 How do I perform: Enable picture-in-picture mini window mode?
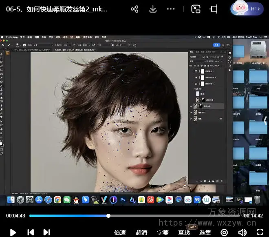(196, 9)
